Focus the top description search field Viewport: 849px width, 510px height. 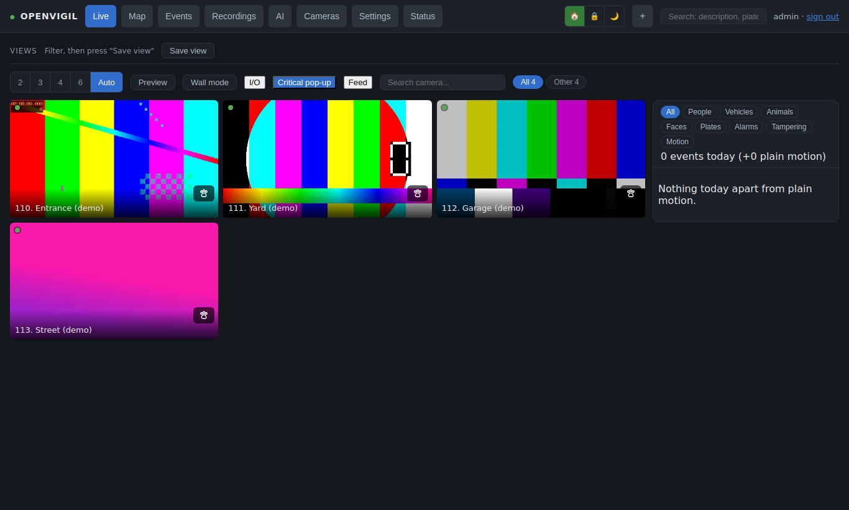pos(714,16)
